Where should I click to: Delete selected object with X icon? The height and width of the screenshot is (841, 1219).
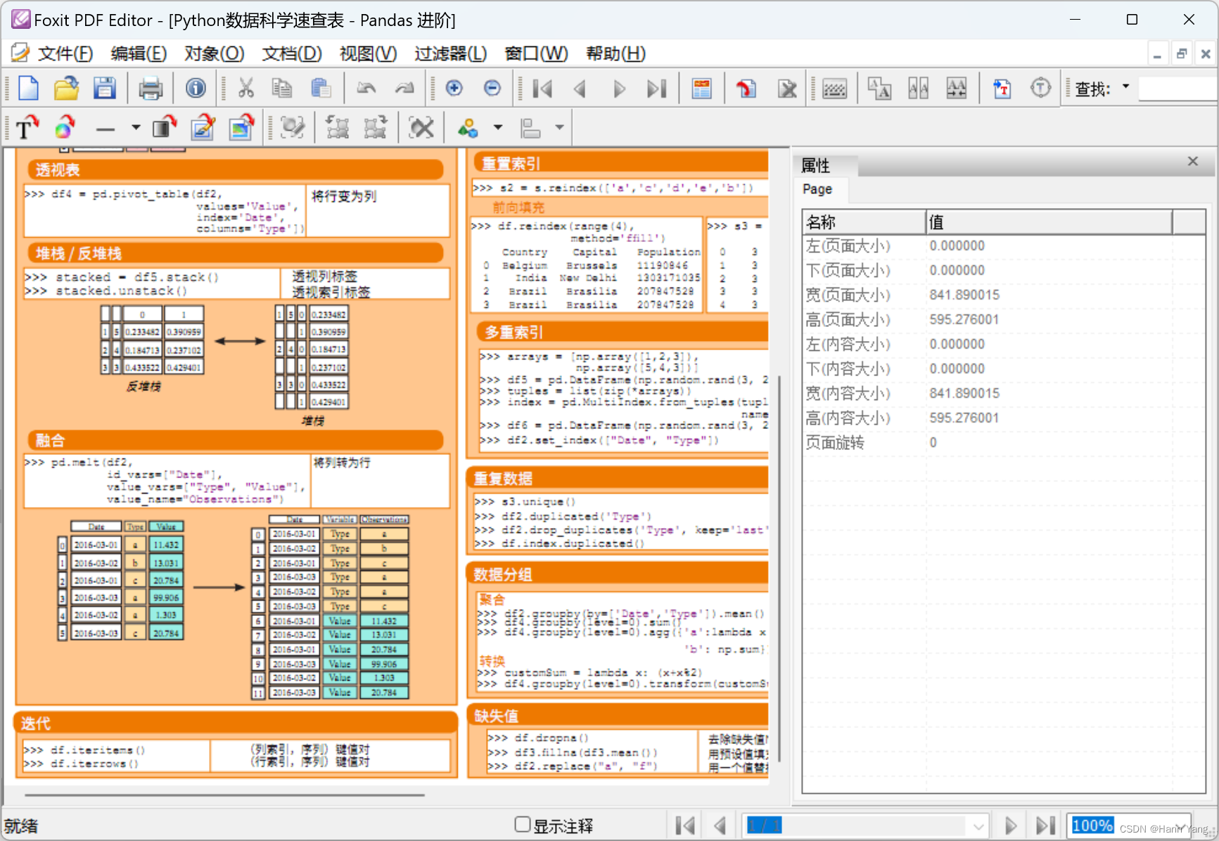coord(421,127)
